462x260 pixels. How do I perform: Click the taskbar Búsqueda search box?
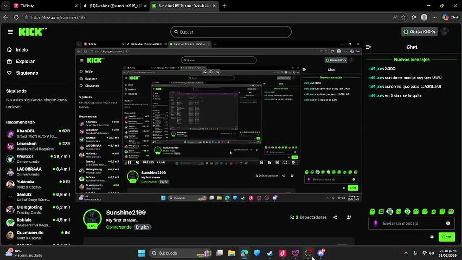(x=180, y=253)
